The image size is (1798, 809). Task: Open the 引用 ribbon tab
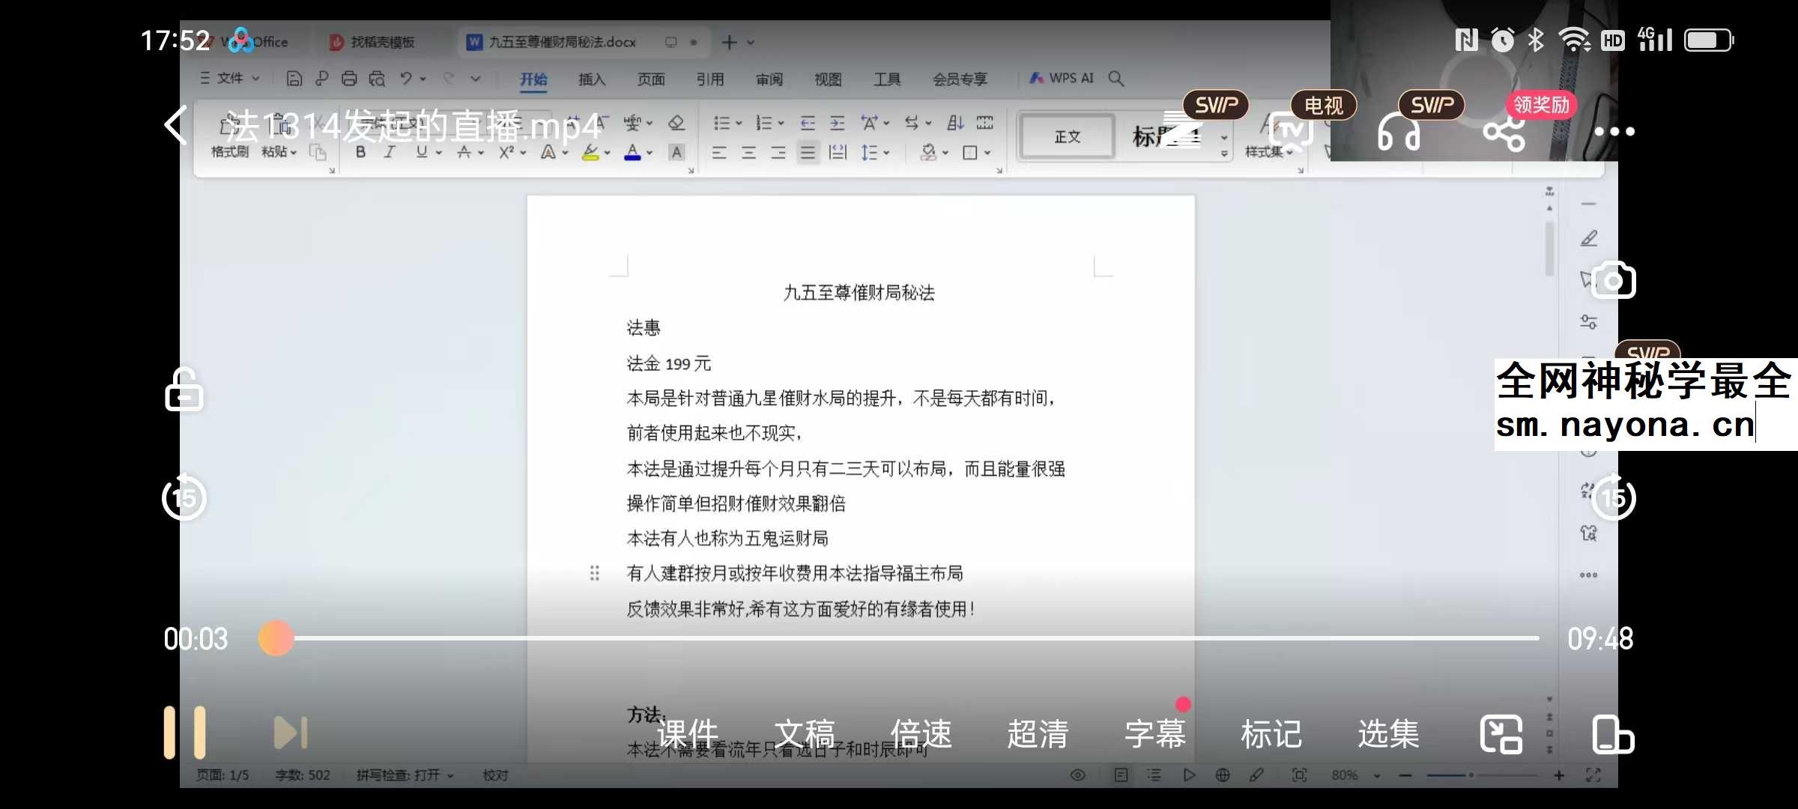click(x=710, y=79)
